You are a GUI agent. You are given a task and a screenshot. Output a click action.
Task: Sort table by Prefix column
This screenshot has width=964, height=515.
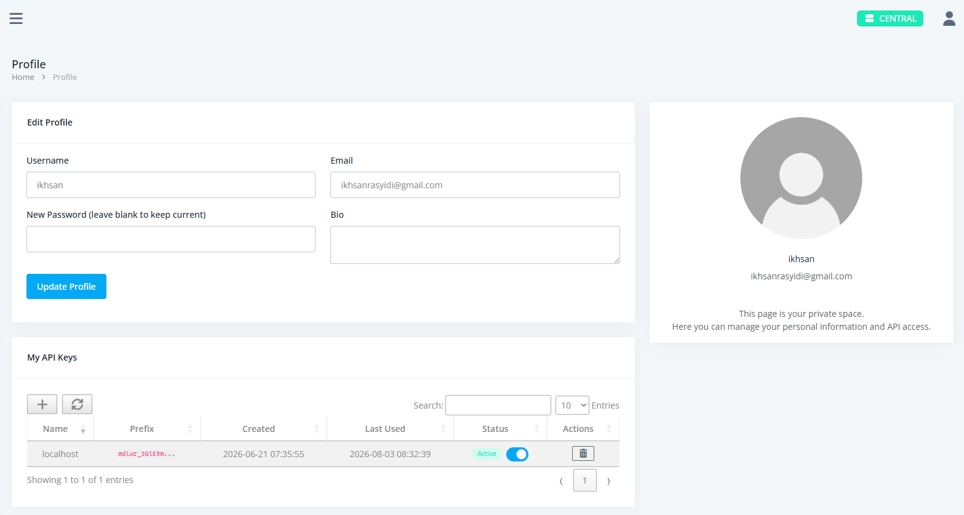pyautogui.click(x=147, y=429)
